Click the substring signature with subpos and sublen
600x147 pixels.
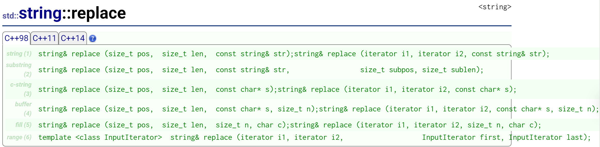261,70
